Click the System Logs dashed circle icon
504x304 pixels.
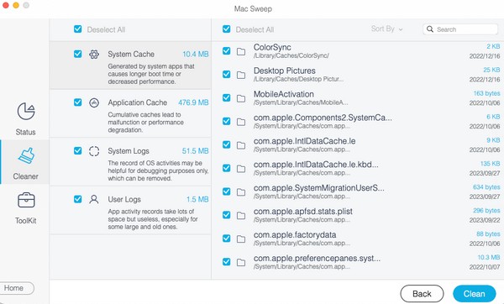tap(94, 151)
